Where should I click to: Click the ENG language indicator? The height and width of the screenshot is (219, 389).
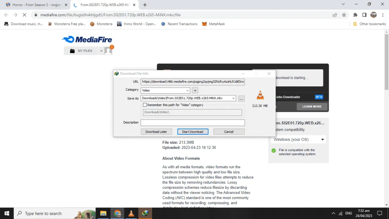349,213
